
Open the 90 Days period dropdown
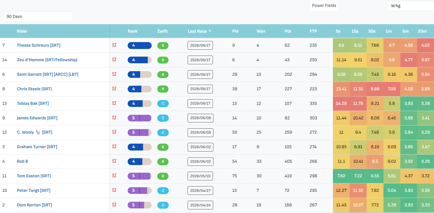[x=38, y=17]
